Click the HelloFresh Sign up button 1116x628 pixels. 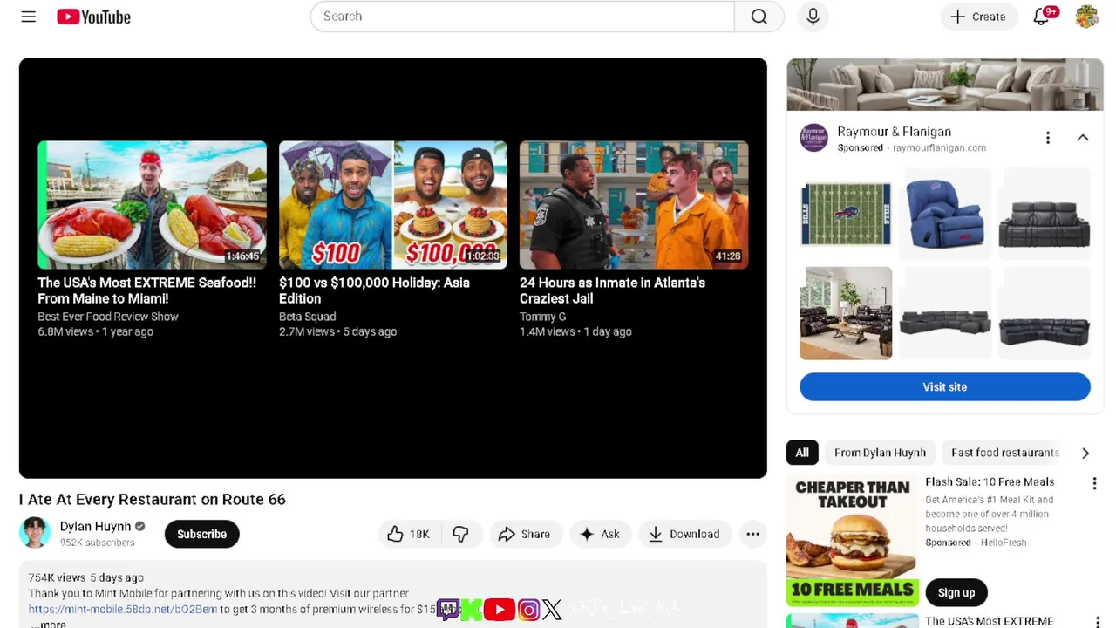coord(956,592)
